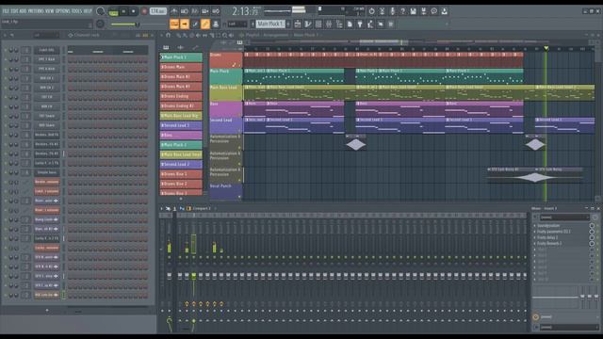This screenshot has width=603, height=339.
Task: Open the Main Pluck 1 pattern selector
Action: pos(270,24)
